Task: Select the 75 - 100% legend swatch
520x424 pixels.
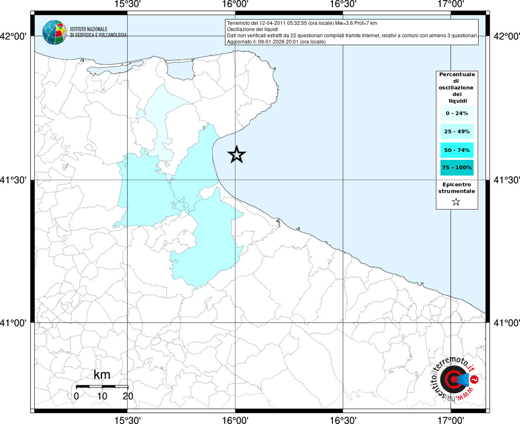Action: [x=457, y=168]
